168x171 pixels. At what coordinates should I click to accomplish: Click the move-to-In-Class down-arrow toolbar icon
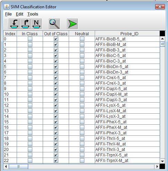pyautogui.click(x=14, y=24)
